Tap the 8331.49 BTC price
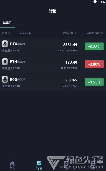Screen dimensions: 106x171 coord(70,44)
